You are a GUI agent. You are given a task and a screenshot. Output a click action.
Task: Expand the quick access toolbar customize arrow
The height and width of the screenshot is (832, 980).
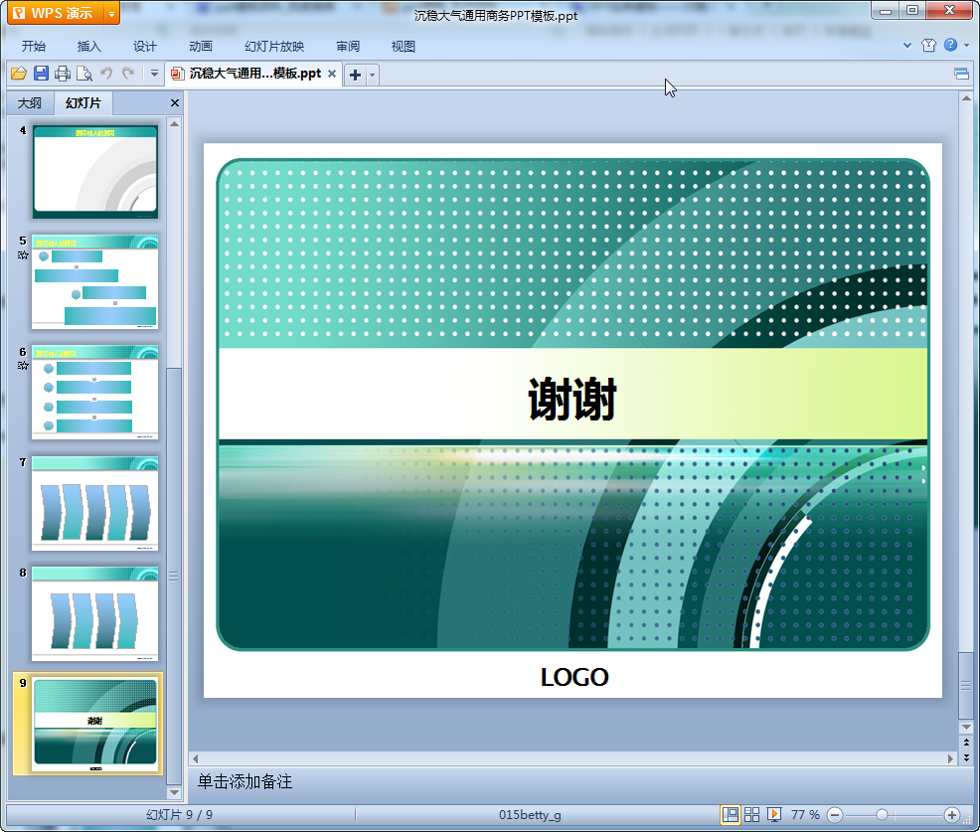(154, 74)
